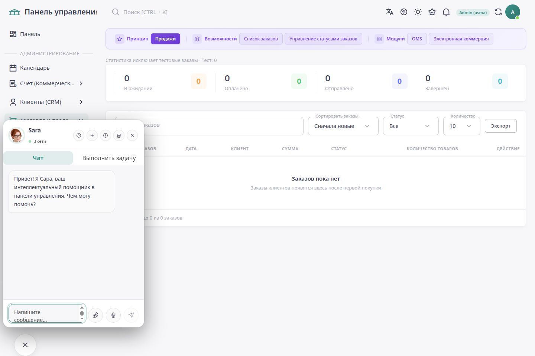The height and width of the screenshot is (356, 535).
Task: Start a new chat with plus icon
Action: click(92, 135)
